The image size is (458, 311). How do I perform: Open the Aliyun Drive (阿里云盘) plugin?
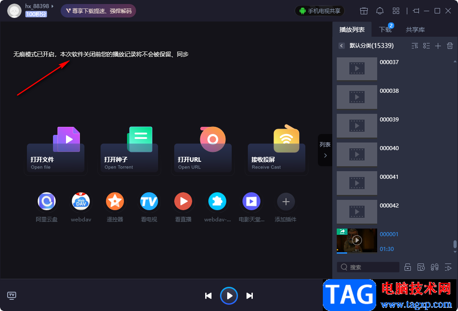(47, 201)
